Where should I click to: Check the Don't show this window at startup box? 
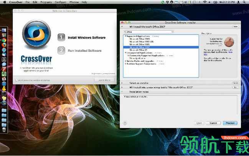click(x=16, y=80)
